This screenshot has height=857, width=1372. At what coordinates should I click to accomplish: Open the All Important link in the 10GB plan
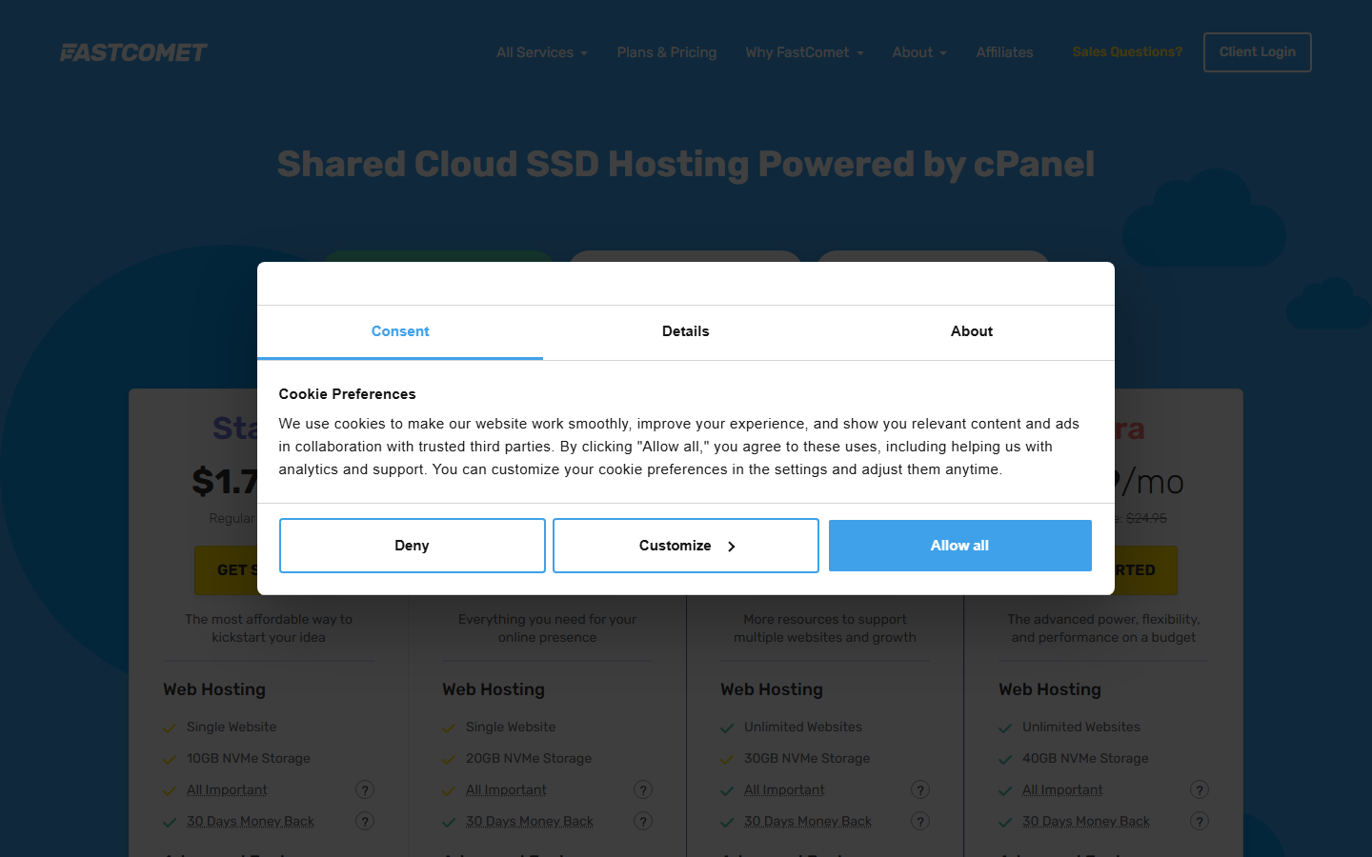pyautogui.click(x=227, y=789)
